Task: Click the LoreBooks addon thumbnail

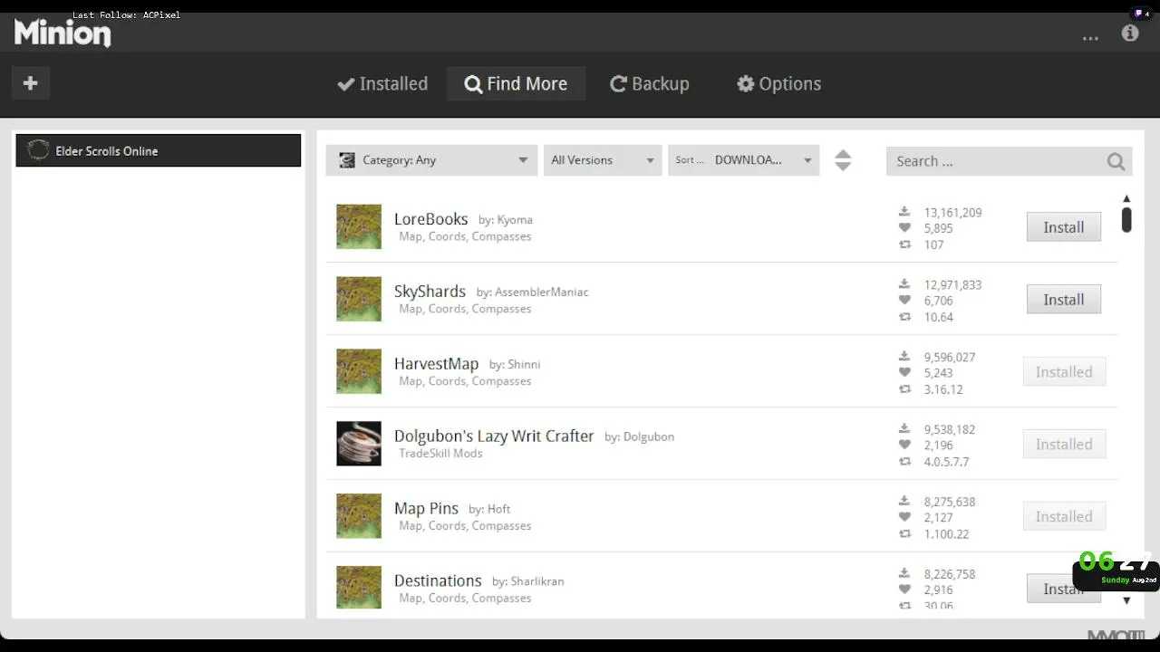Action: tap(359, 226)
